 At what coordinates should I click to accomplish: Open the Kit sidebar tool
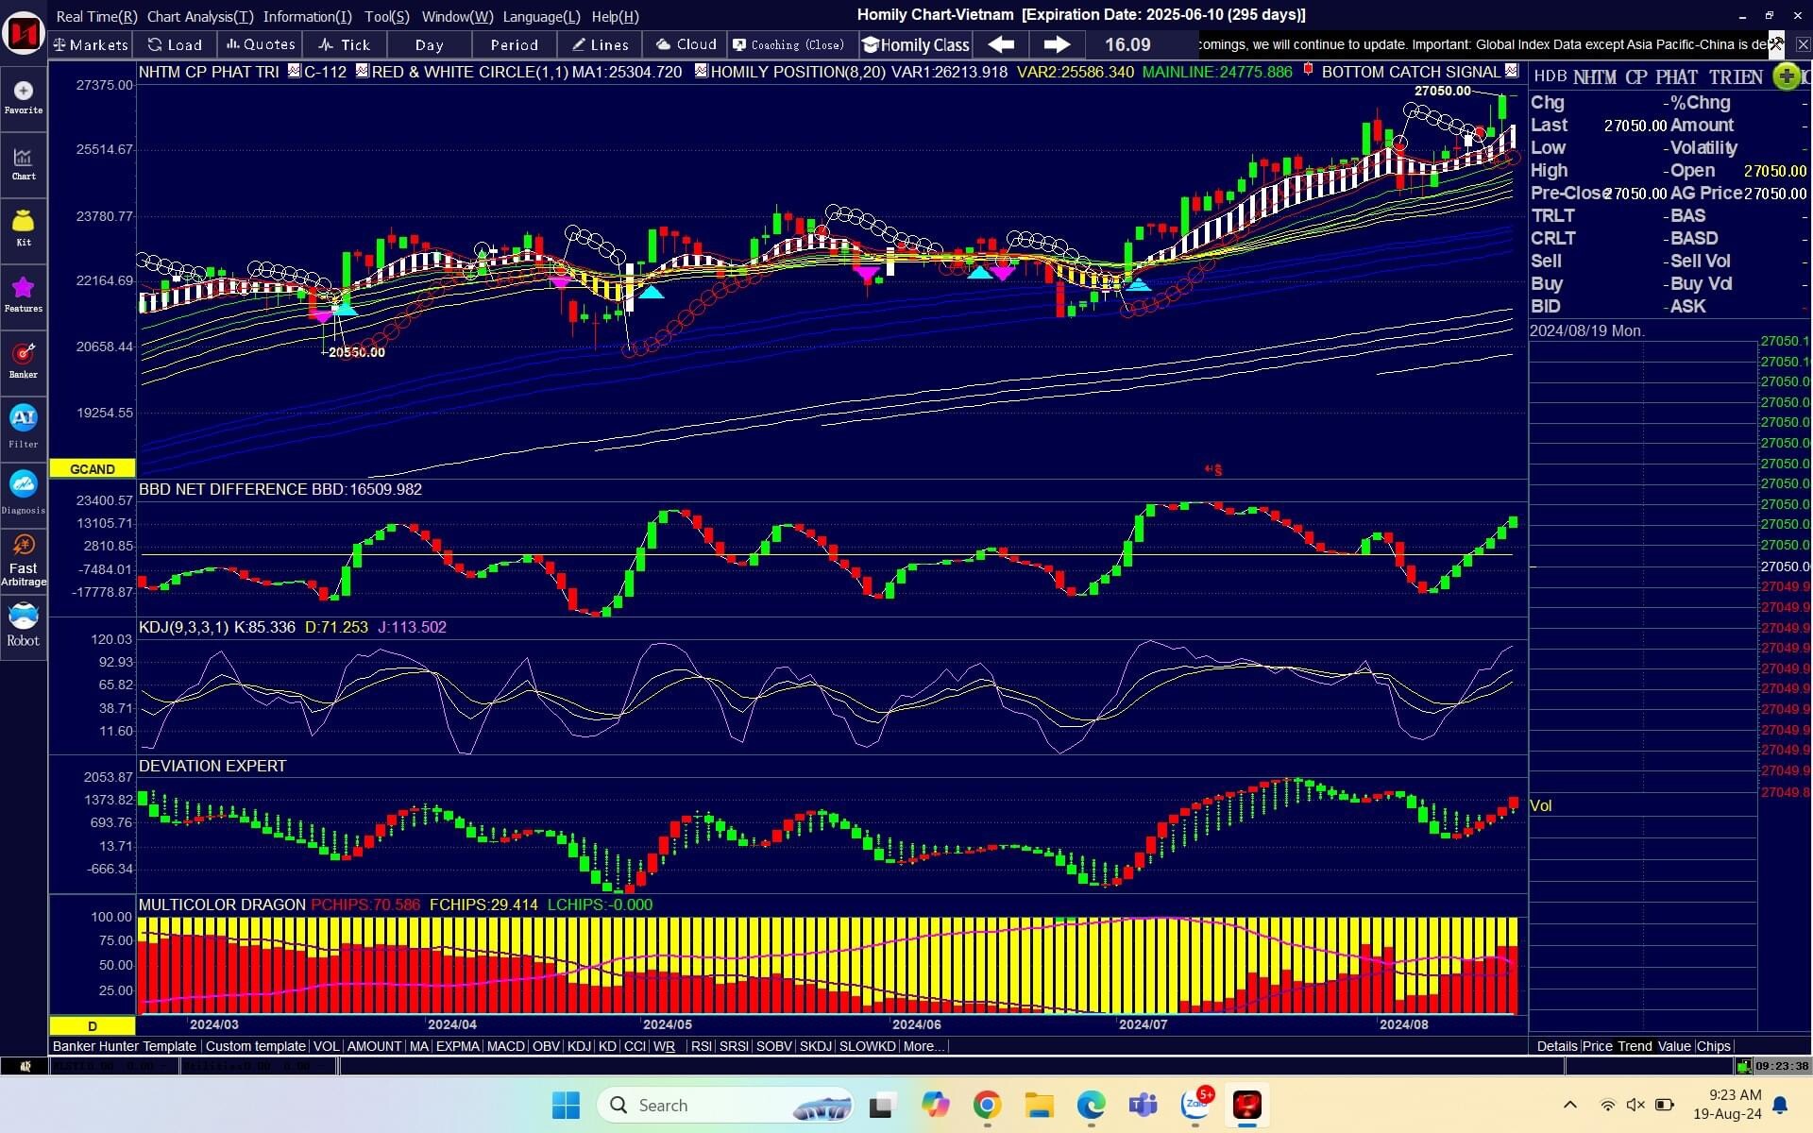[x=23, y=229]
